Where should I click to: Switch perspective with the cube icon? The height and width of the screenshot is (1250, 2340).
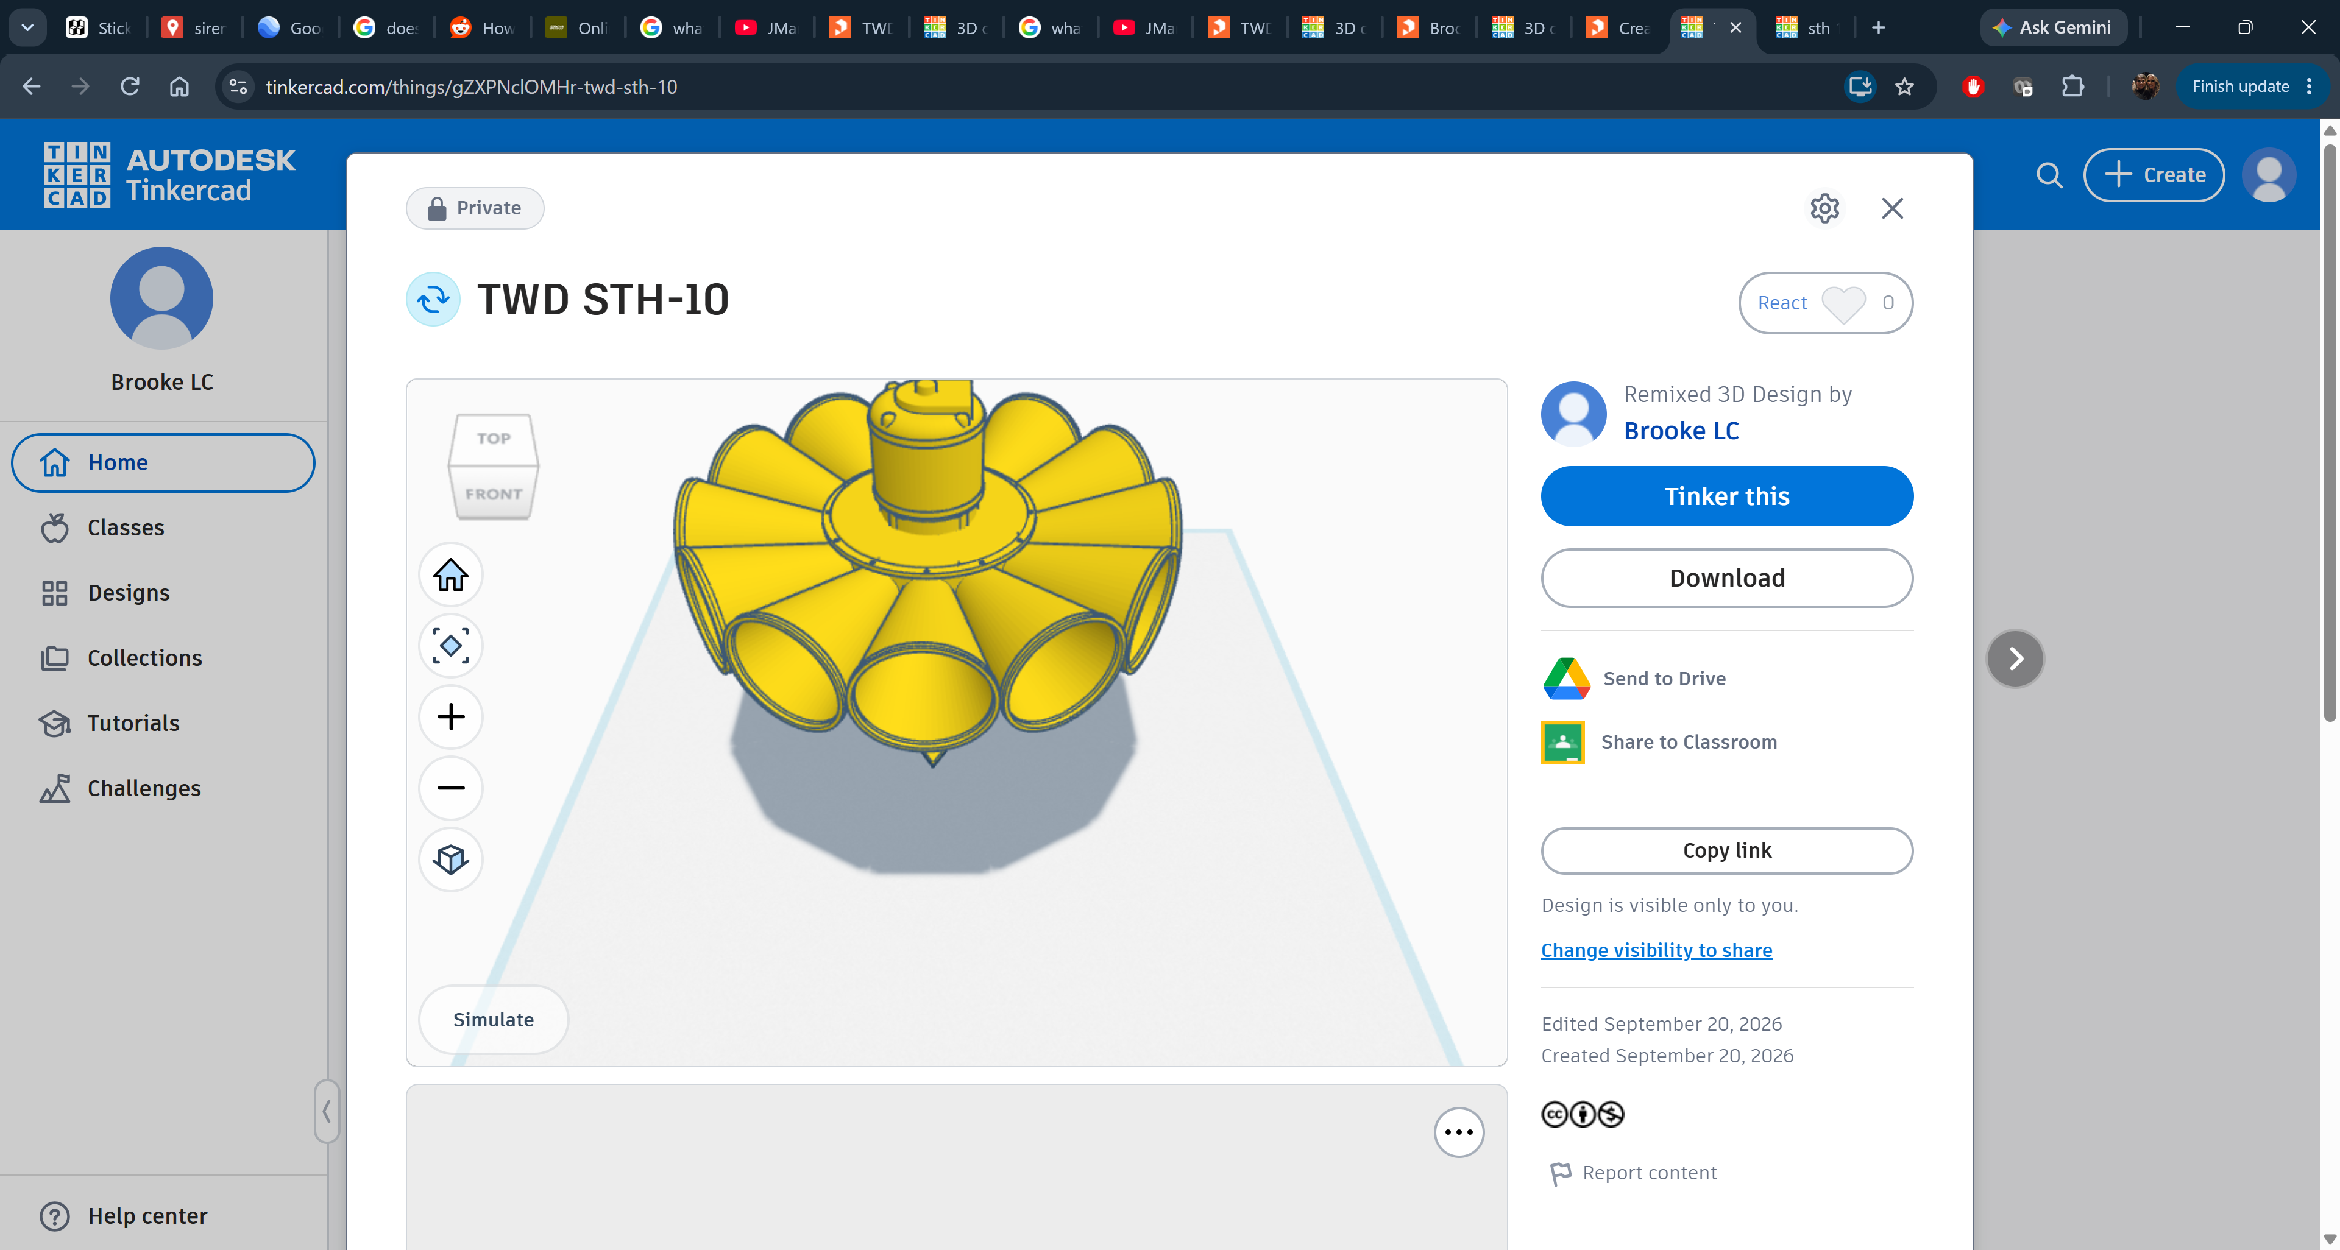(x=450, y=859)
